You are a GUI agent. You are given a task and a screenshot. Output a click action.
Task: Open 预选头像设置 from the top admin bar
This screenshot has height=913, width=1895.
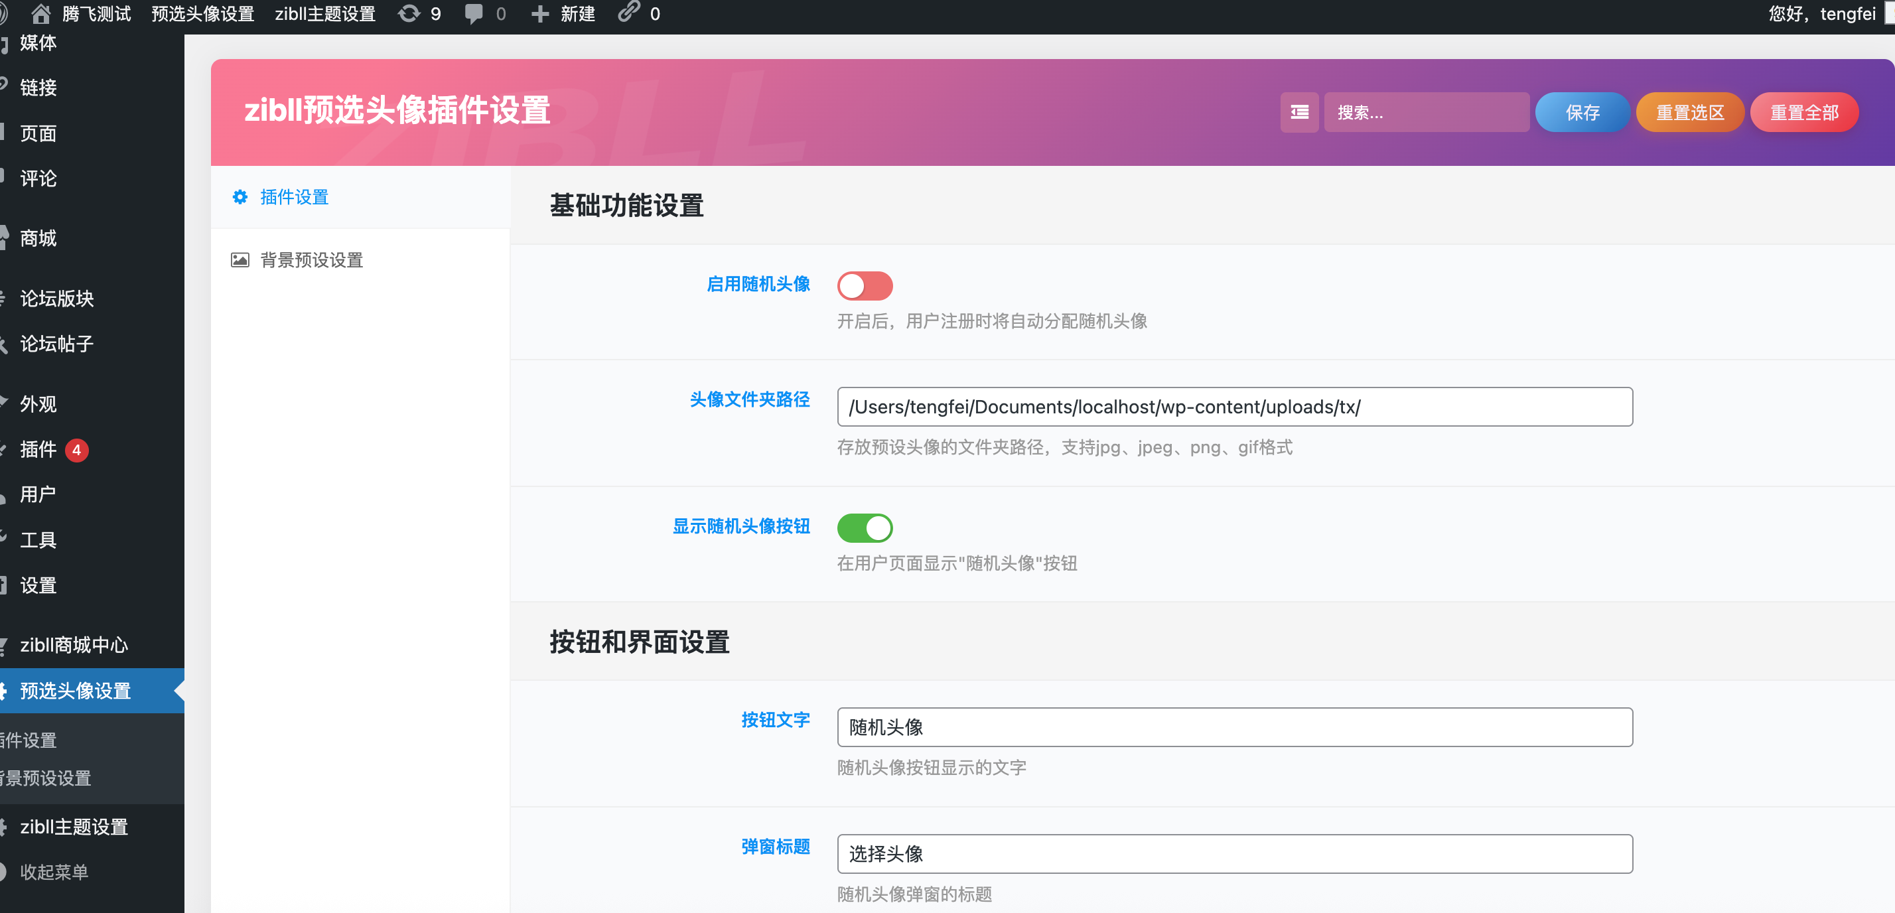pyautogui.click(x=202, y=13)
